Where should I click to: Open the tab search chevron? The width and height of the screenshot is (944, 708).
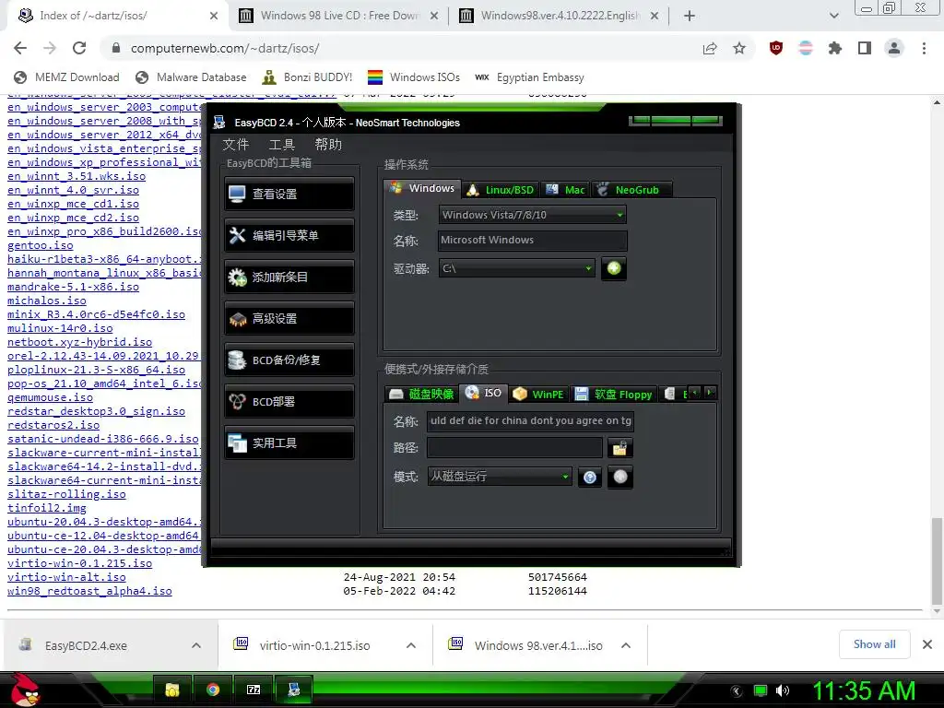click(x=833, y=16)
